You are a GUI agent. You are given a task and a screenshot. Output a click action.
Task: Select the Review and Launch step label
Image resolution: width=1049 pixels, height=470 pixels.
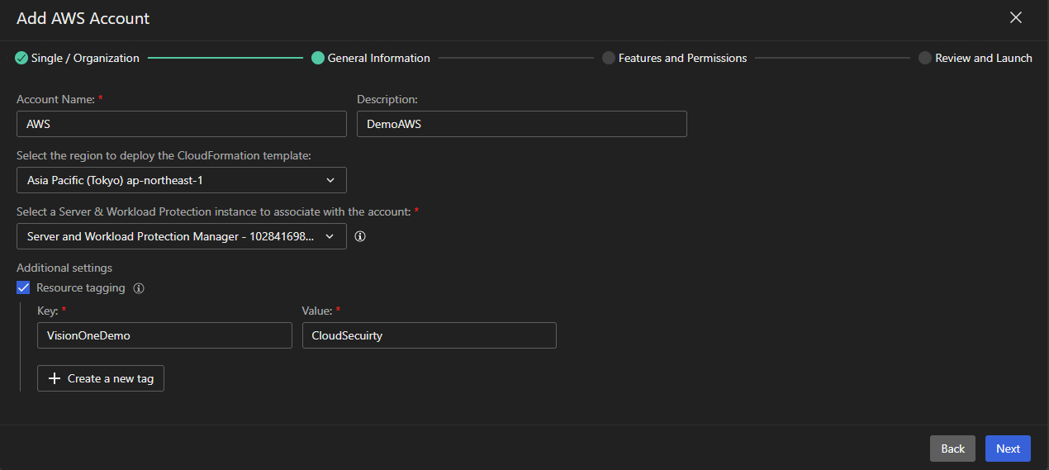(983, 58)
